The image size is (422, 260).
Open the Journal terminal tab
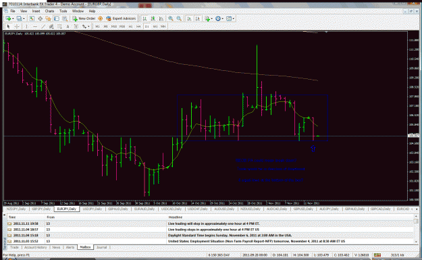101,247
